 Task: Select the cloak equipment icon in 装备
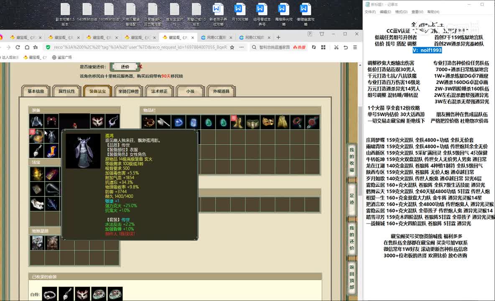[x=37, y=121]
